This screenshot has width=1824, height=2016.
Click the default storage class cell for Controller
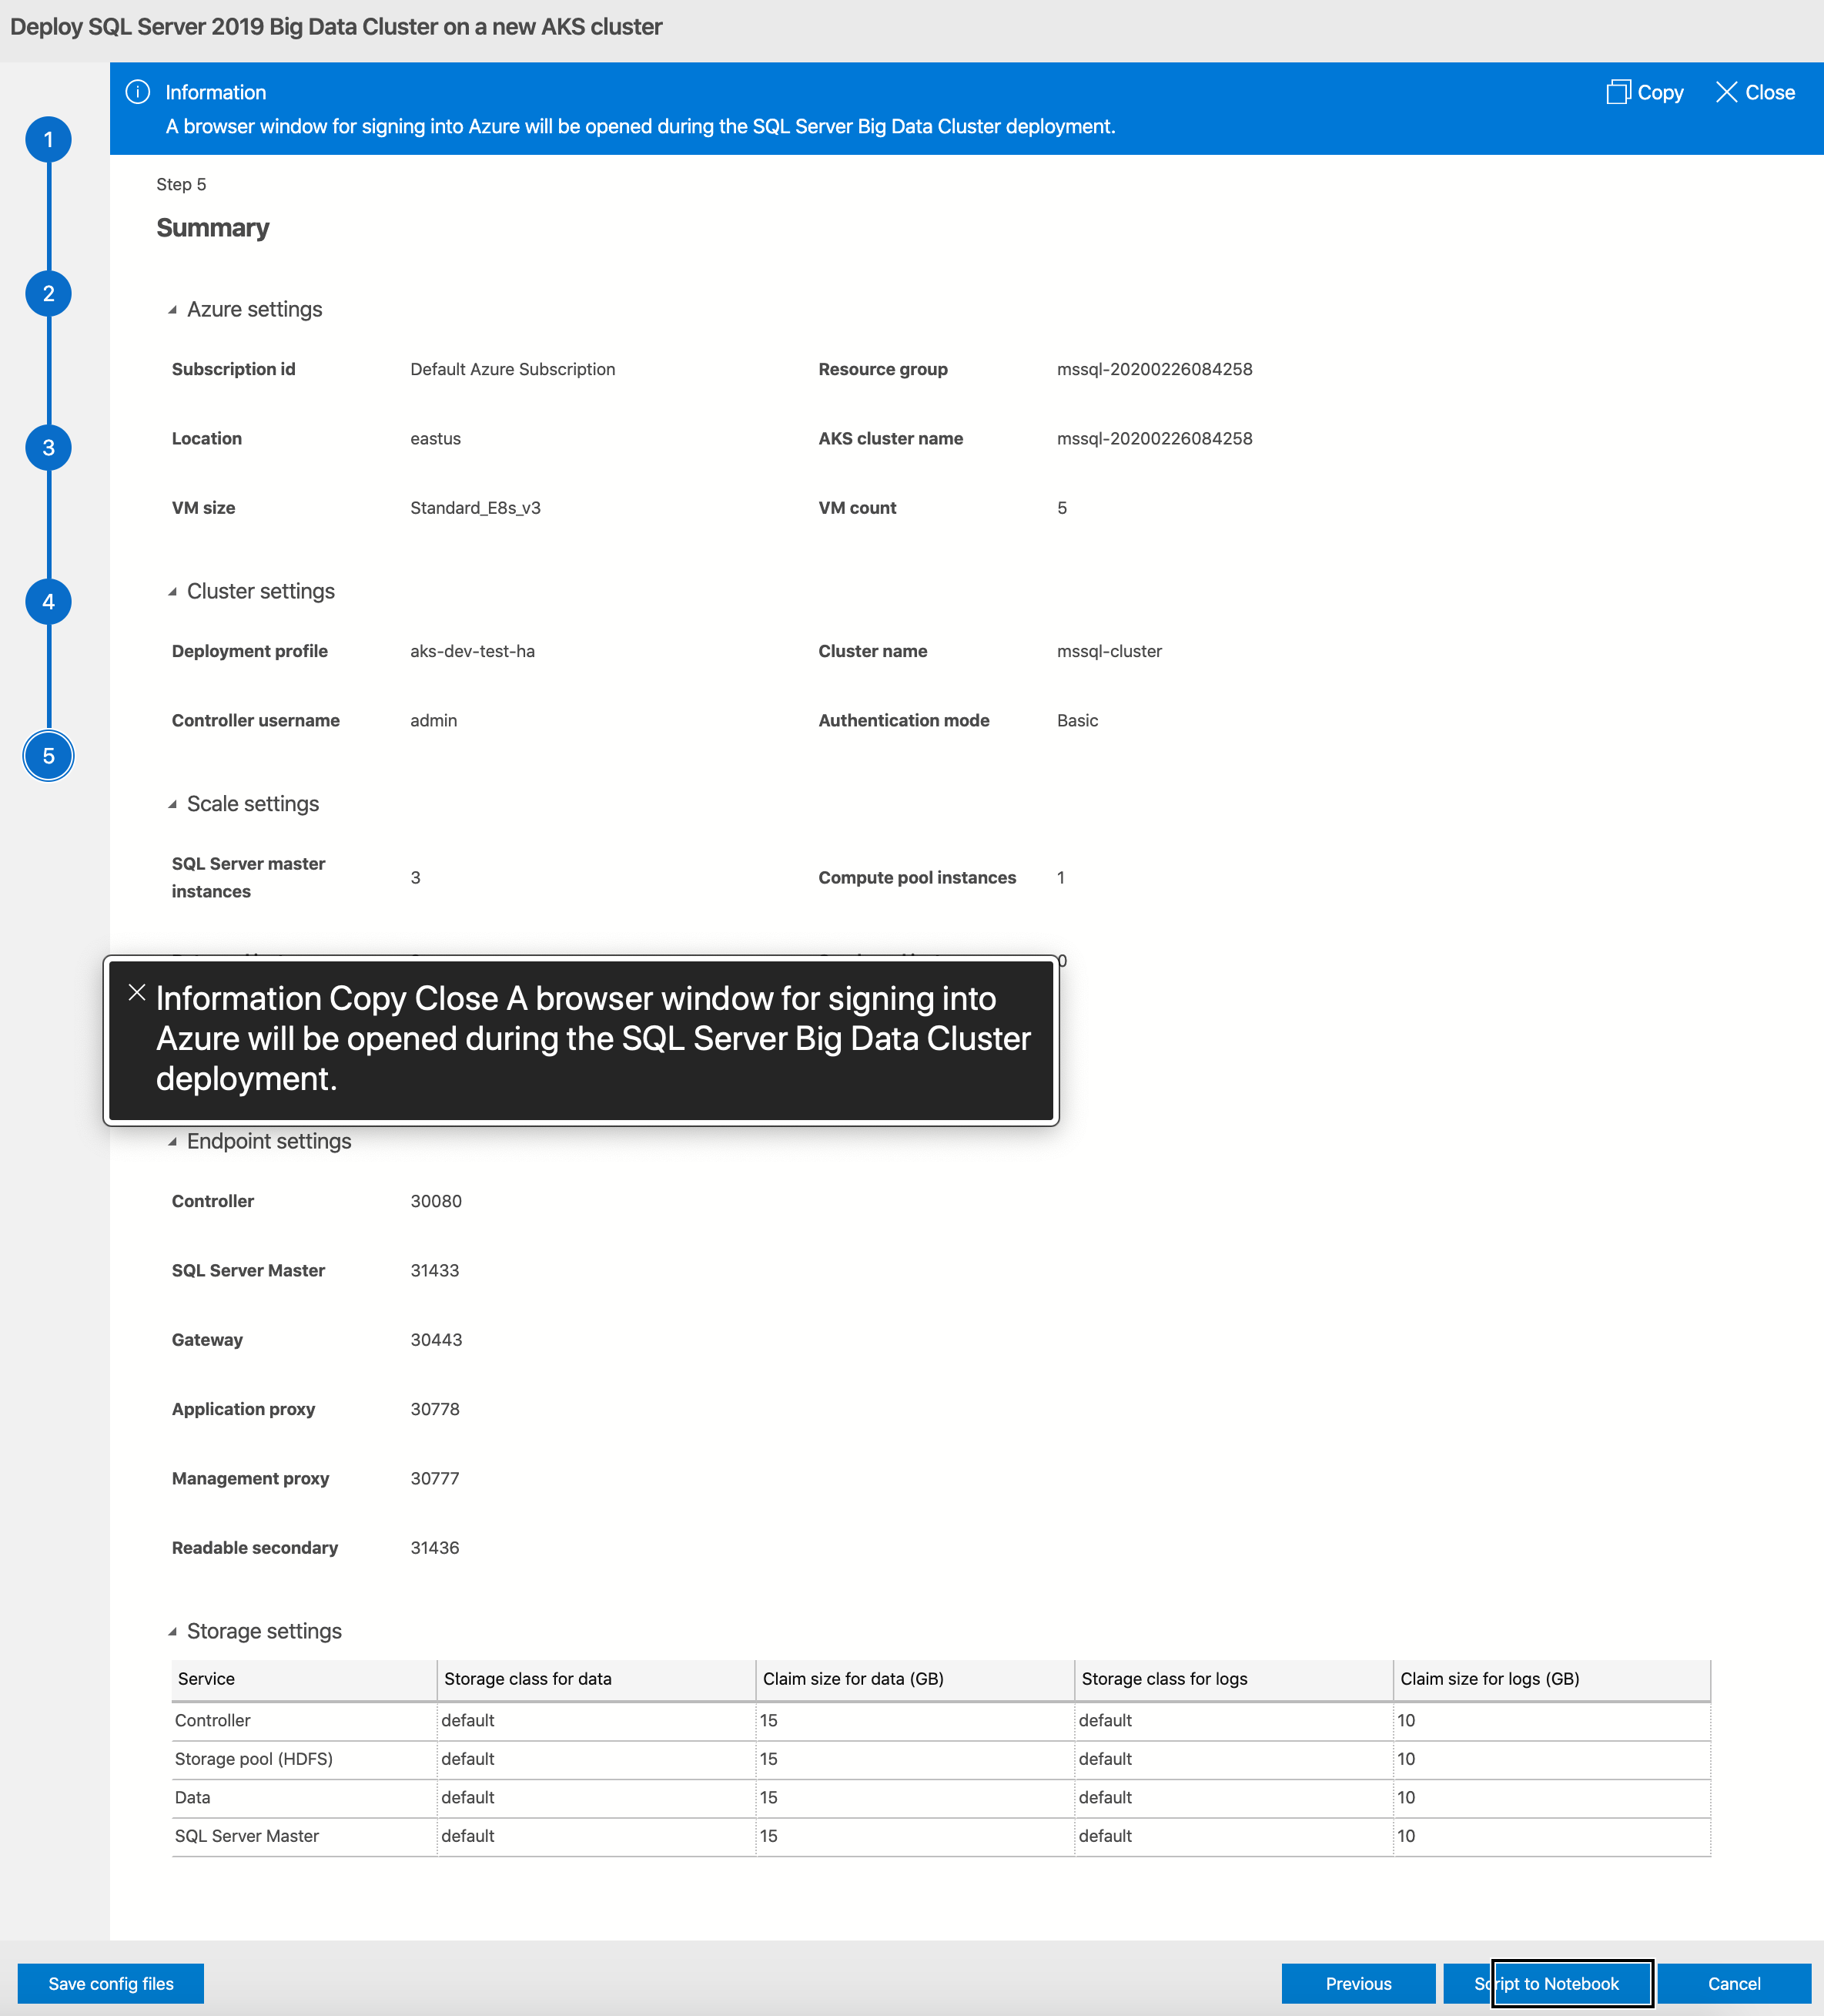(x=470, y=1720)
